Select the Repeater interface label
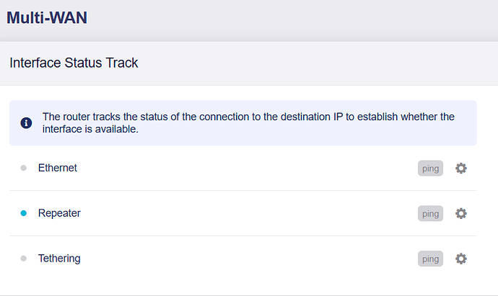 pyautogui.click(x=59, y=213)
